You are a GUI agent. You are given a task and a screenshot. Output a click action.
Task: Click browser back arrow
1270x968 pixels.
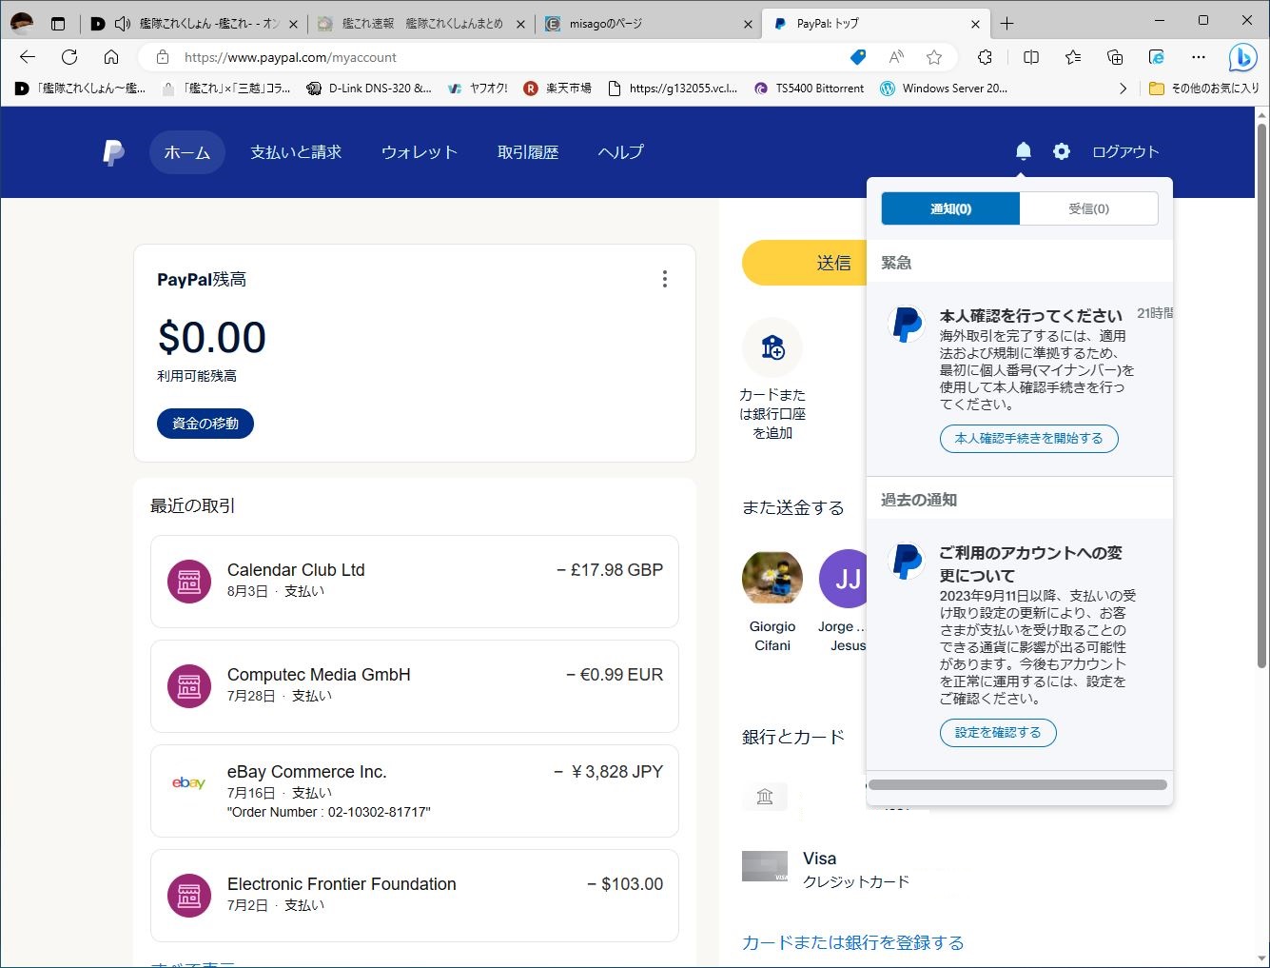pyautogui.click(x=28, y=57)
